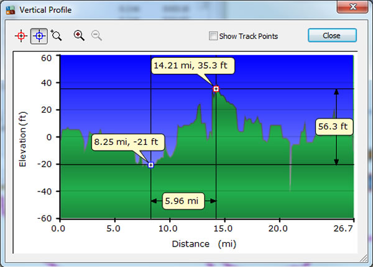Click the '10.0' distance axis label

point(168,229)
